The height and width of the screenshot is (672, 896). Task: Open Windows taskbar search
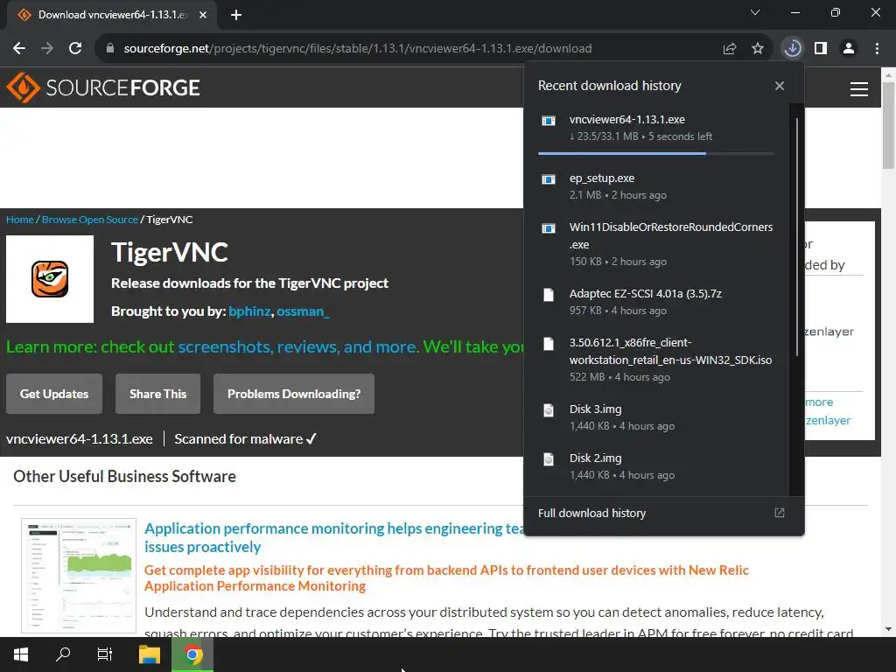(63, 654)
